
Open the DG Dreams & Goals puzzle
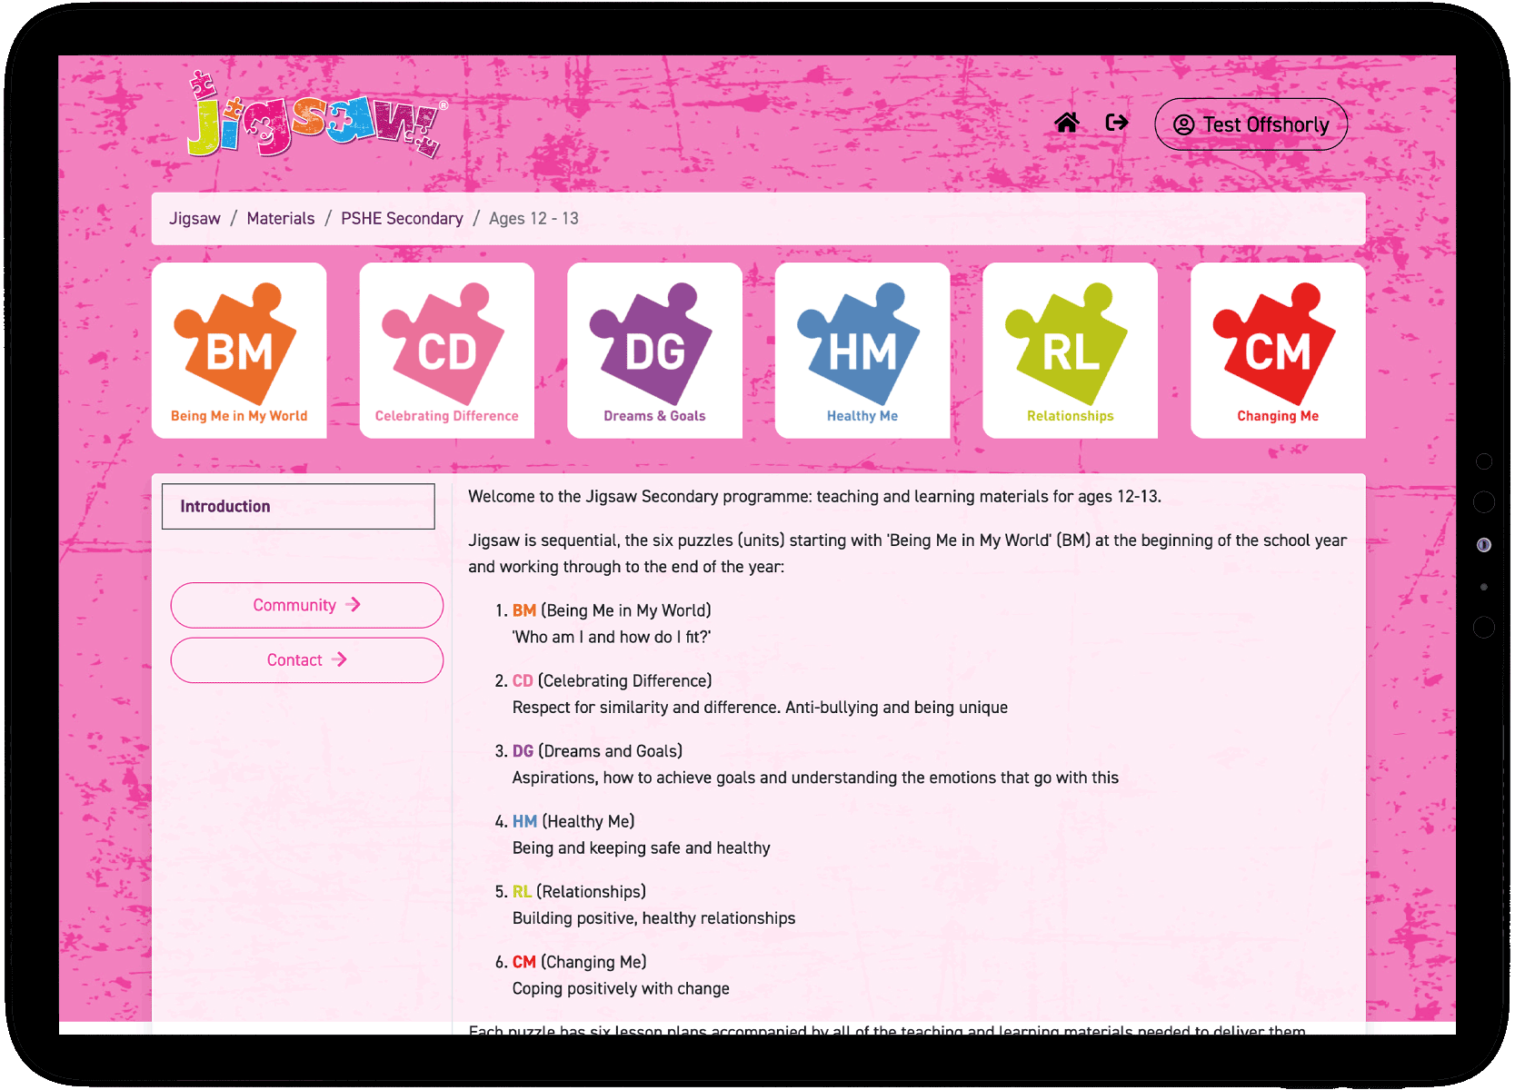pyautogui.click(x=654, y=351)
